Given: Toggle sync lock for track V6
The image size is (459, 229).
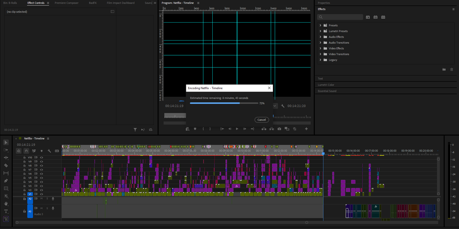Looking at the screenshot, I should click(x=36, y=174).
